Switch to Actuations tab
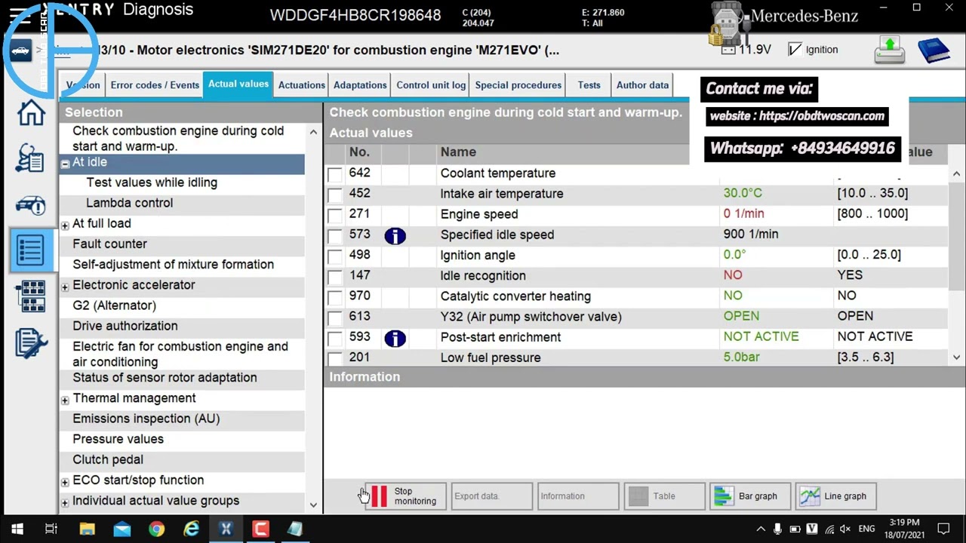 [301, 85]
